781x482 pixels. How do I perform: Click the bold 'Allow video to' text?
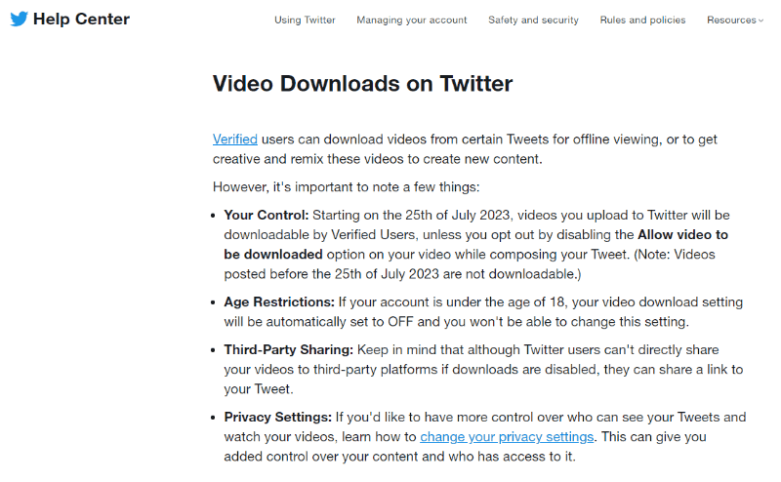pyautogui.click(x=682, y=234)
